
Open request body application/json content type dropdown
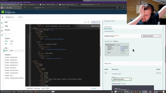pos(151,36)
